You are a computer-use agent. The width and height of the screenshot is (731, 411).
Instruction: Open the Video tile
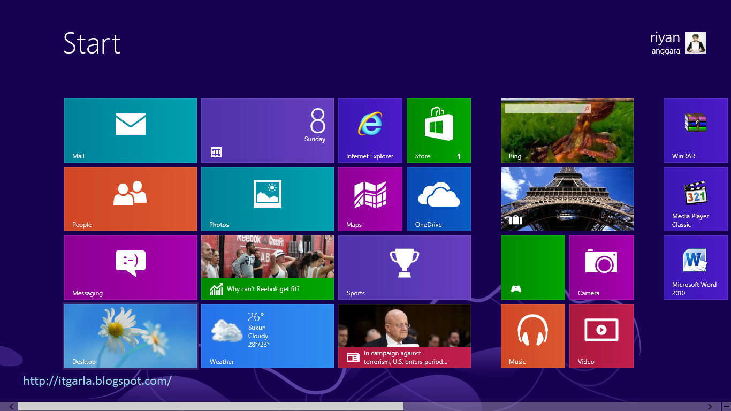[x=601, y=336]
